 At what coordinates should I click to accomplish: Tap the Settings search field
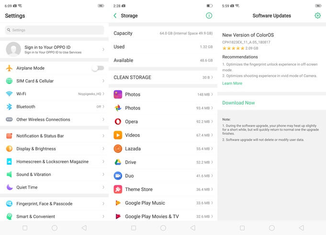tap(55, 30)
